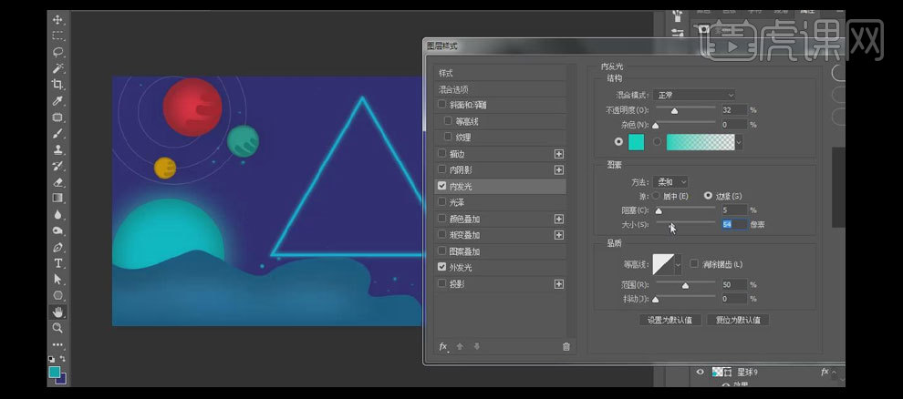Enable the 投影 checkbox

pyautogui.click(x=441, y=283)
